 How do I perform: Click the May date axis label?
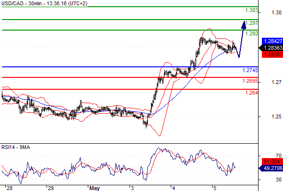pyautogui.click(x=94, y=188)
